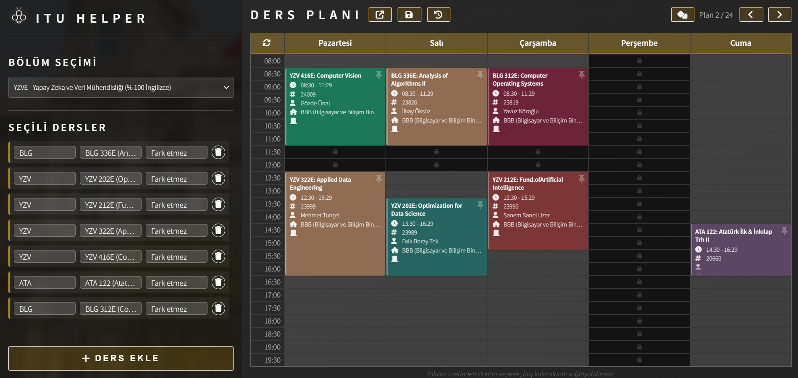
Task: Open the ATA 122 course dropdown
Action: tap(110, 283)
